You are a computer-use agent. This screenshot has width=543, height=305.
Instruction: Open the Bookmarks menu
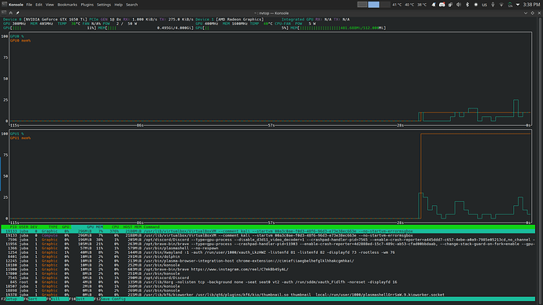67,5
